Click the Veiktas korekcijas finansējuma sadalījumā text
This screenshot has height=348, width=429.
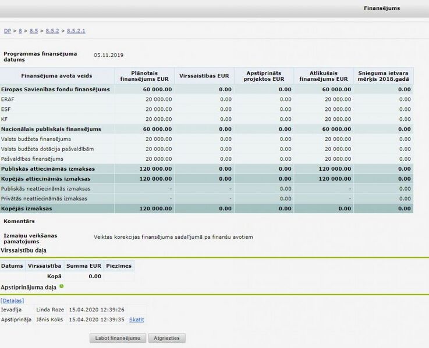pyautogui.click(x=173, y=237)
